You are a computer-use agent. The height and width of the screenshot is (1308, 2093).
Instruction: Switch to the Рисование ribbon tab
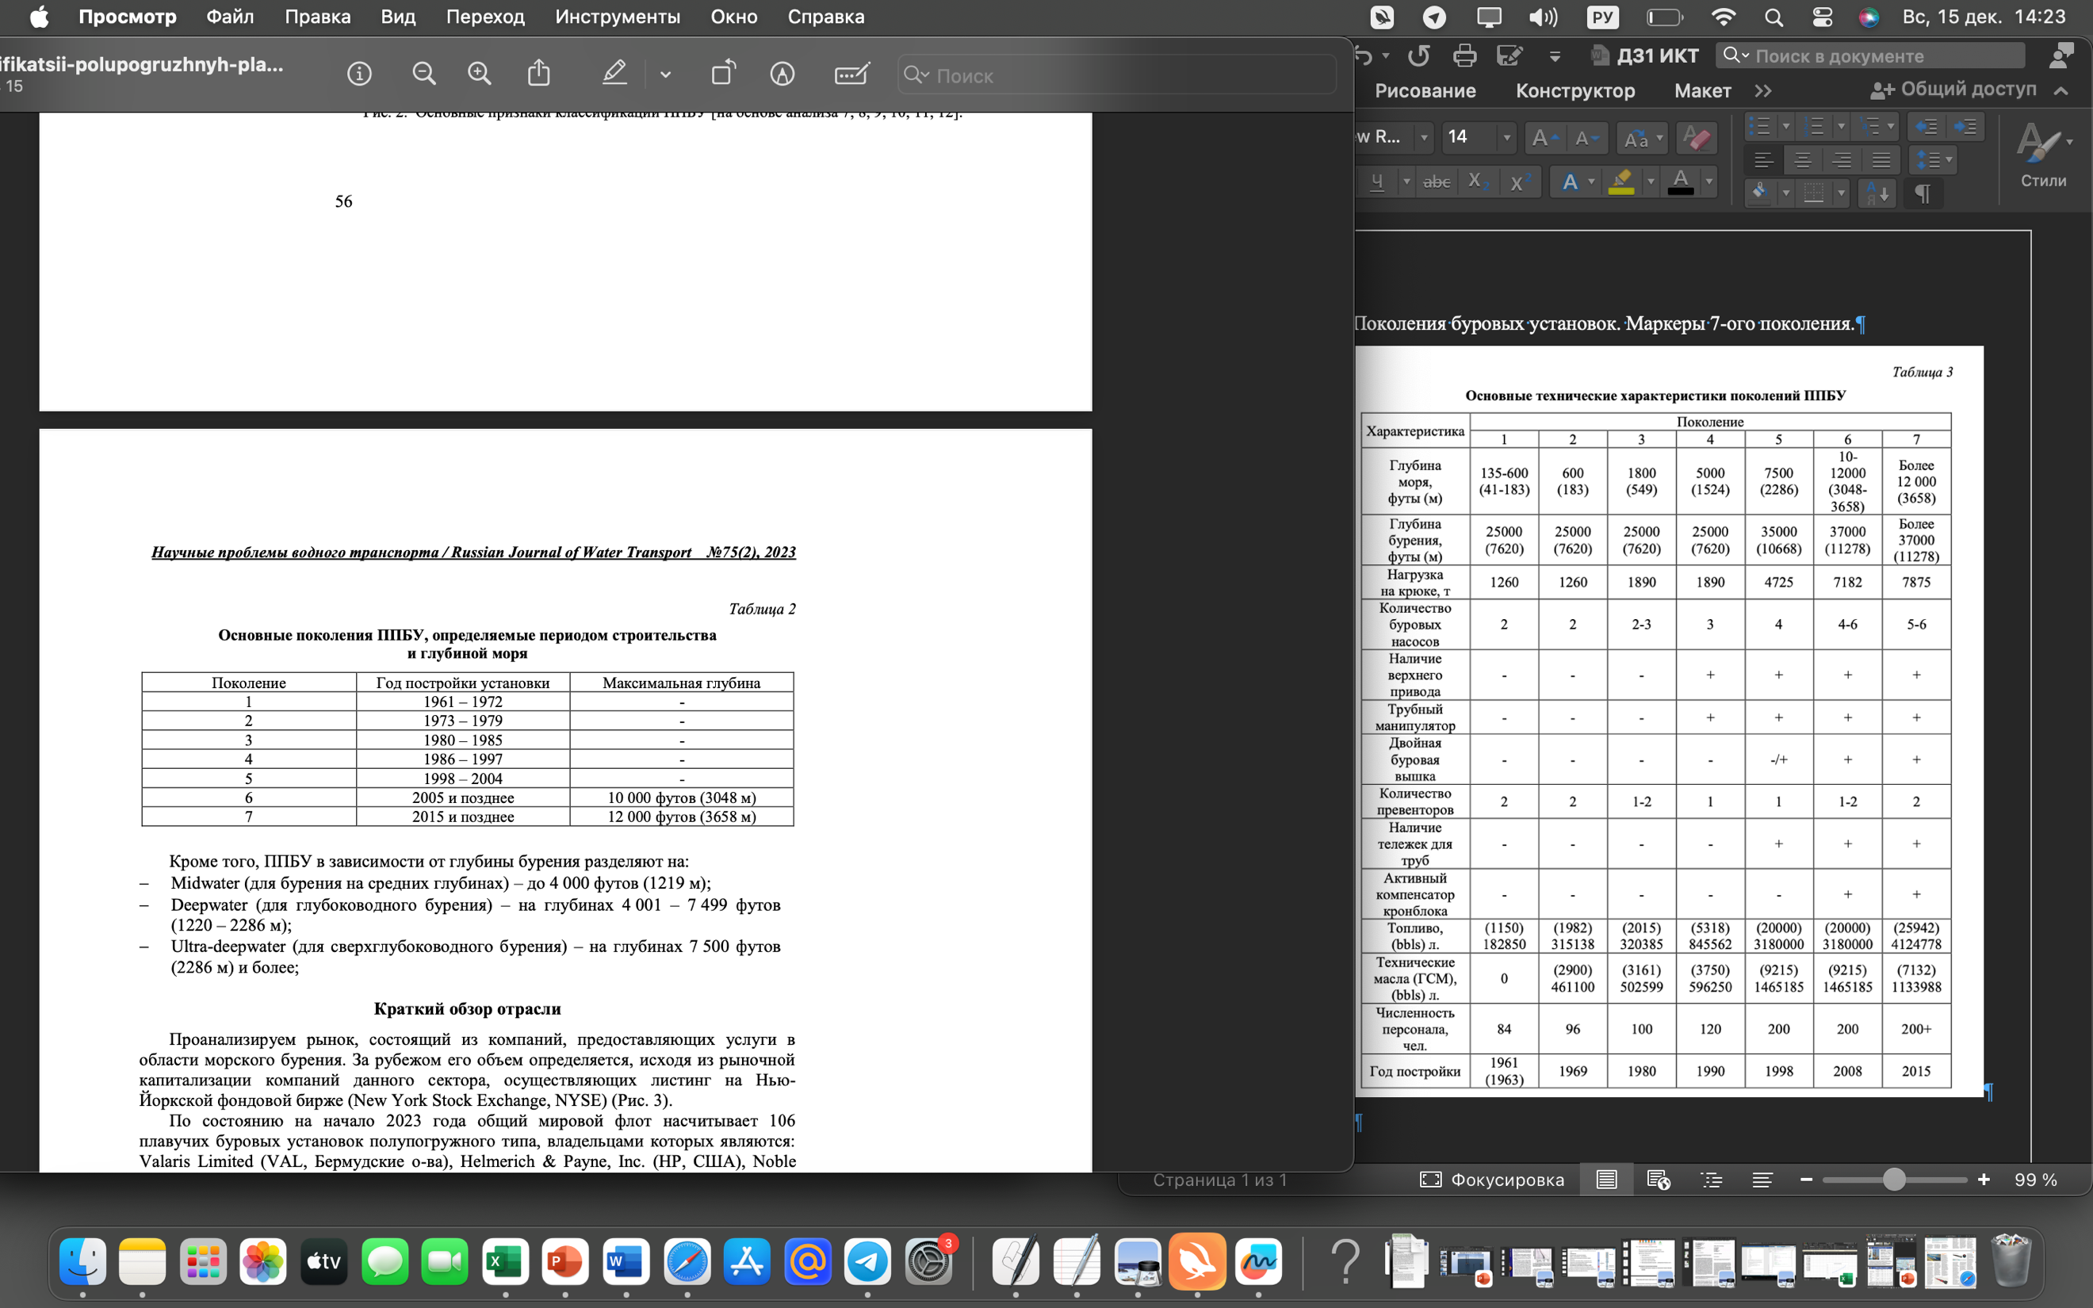1425,91
